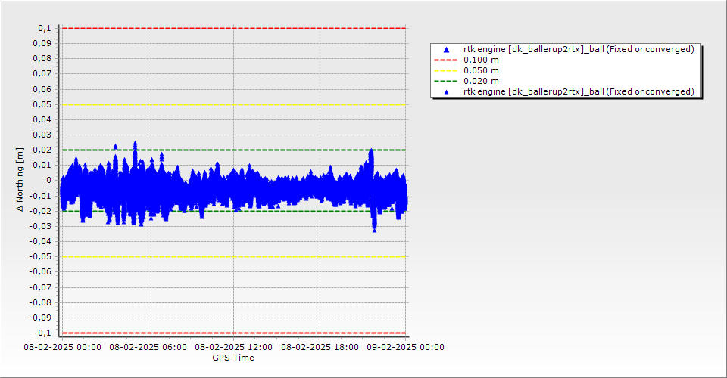727x378 pixels.
Task: Click the Δ Northing [m] axis title
Action: pyautogui.click(x=20, y=180)
